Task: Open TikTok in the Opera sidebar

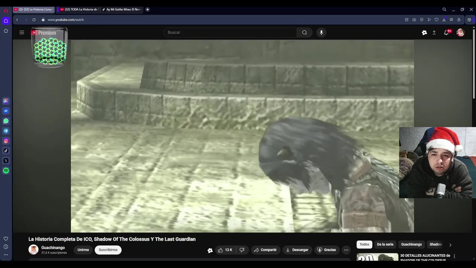Action: [x=6, y=151]
